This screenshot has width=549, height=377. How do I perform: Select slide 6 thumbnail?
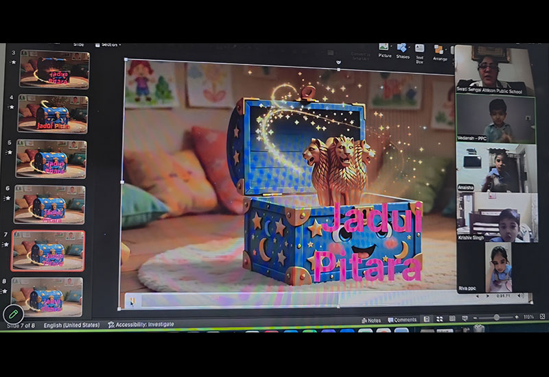tap(49, 204)
